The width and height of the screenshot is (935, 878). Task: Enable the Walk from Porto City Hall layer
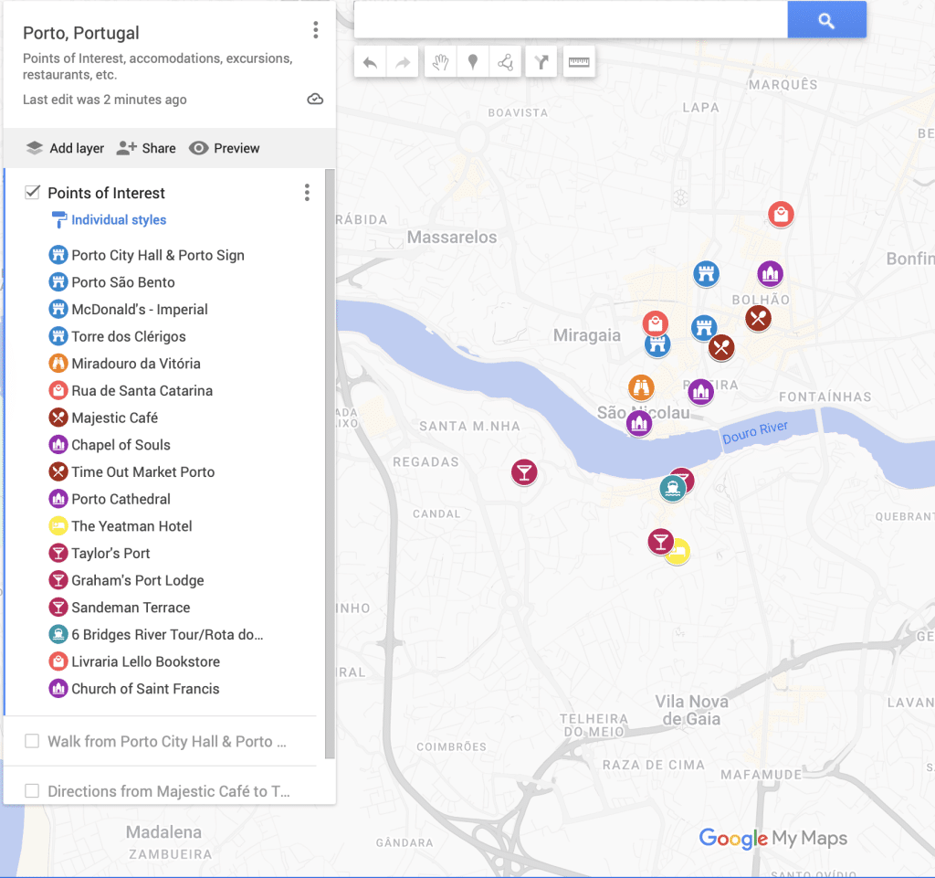point(33,741)
